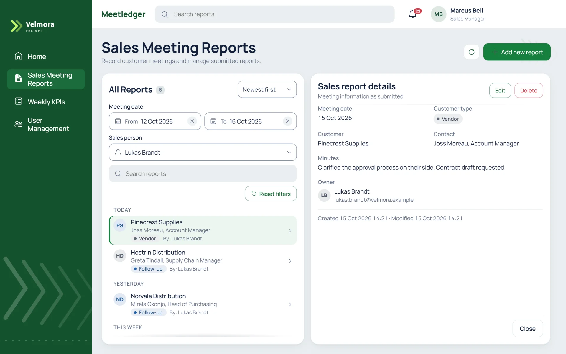Click the MB user avatar
The image size is (566, 354).
(438, 14)
